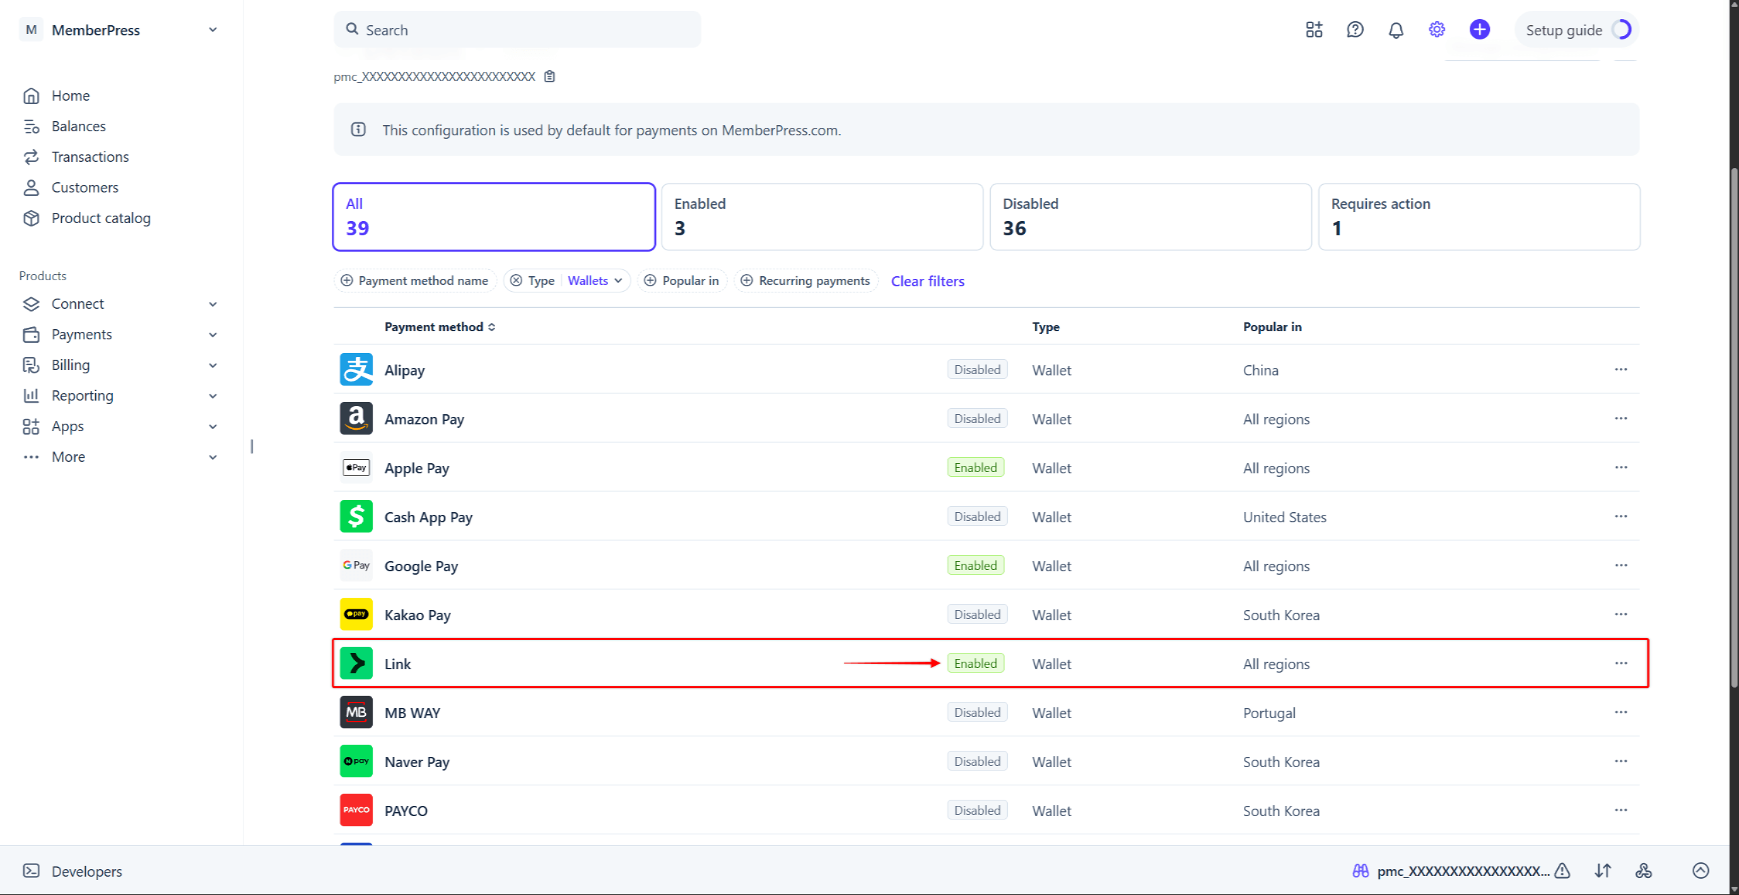This screenshot has width=1739, height=895.
Task: Click the Google Pay logo icon
Action: pyautogui.click(x=356, y=565)
